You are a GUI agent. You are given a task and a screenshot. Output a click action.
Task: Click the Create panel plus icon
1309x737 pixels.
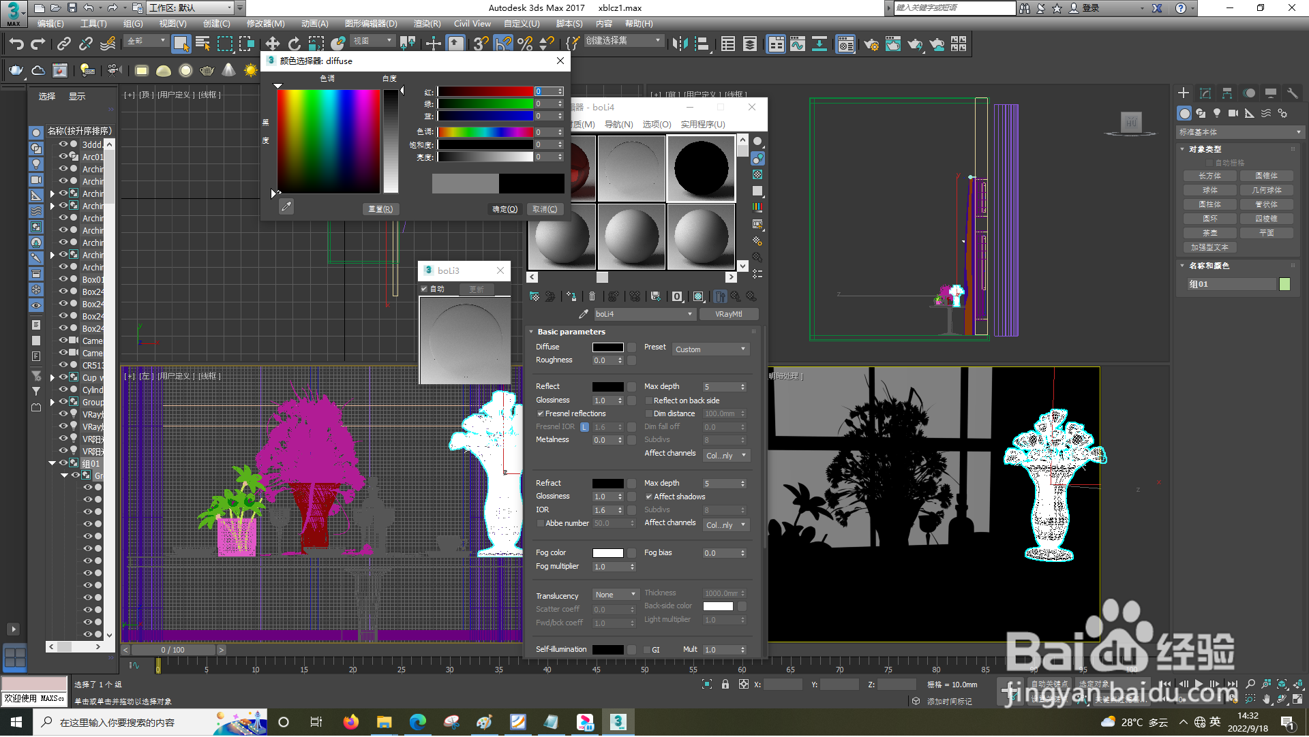pyautogui.click(x=1184, y=93)
